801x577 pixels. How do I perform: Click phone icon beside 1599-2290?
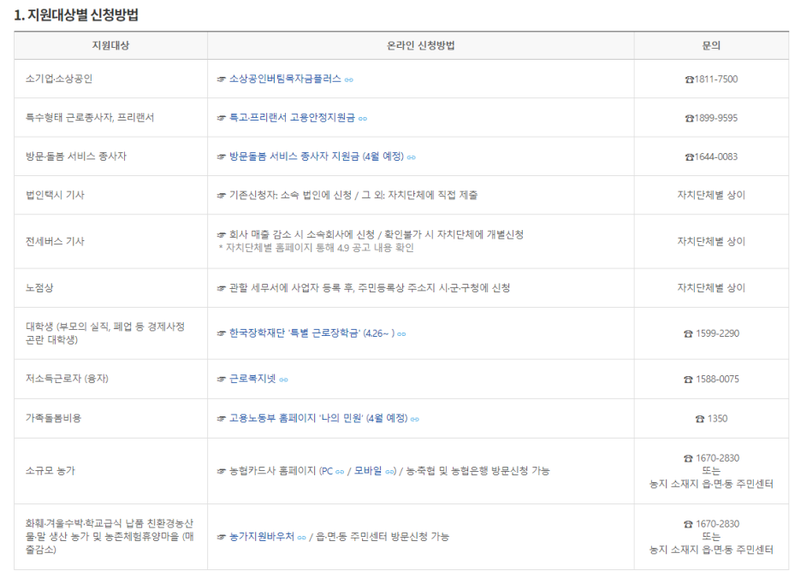coord(688,333)
